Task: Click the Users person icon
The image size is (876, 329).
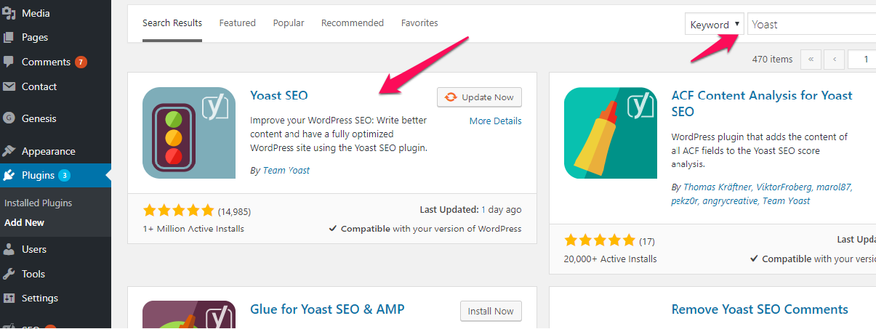Action: [9, 249]
